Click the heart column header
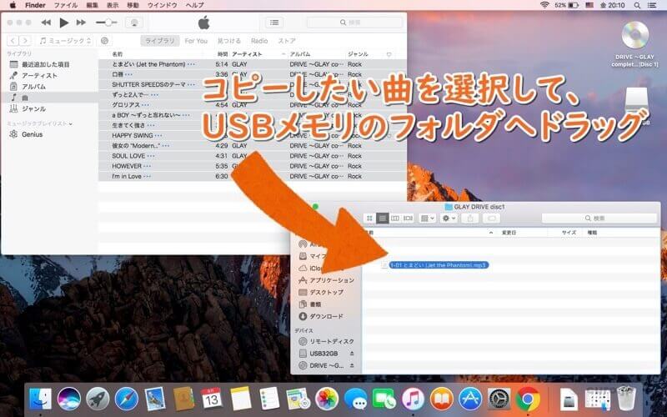The width and height of the screenshot is (667, 417). point(389,54)
